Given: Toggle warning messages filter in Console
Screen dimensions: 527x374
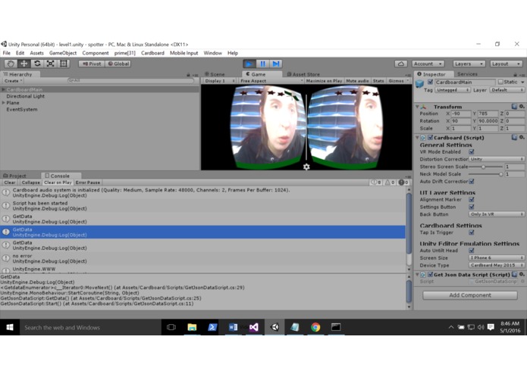Looking at the screenshot, I should tap(390, 182).
